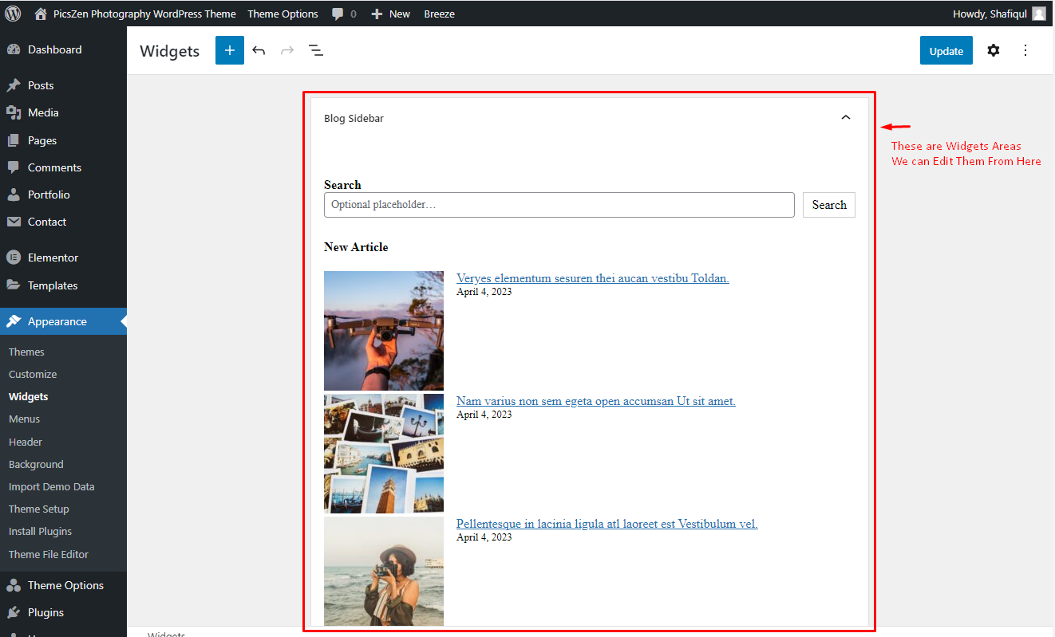Click the Howdy, Shafiqul account text
The image size is (1055, 637).
point(990,14)
